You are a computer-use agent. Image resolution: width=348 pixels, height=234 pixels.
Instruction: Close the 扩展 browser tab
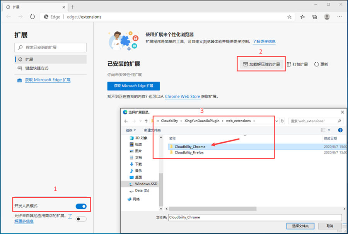click(x=64, y=7)
